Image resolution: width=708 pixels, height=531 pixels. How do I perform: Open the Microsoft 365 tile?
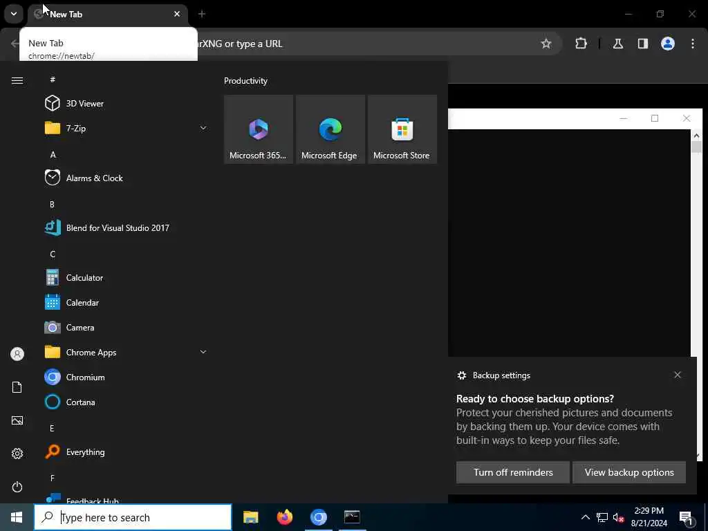259,129
